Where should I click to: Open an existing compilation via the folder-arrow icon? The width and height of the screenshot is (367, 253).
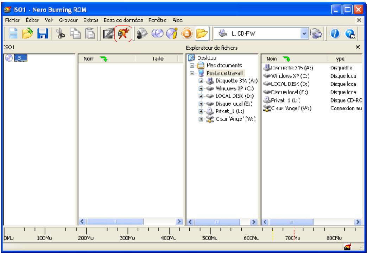click(27, 34)
